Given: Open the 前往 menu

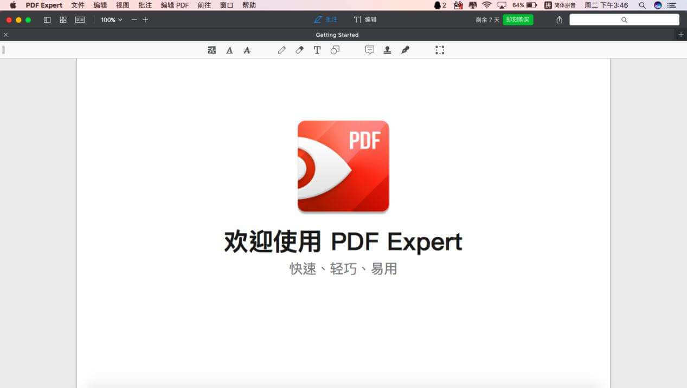Looking at the screenshot, I should 204,5.
